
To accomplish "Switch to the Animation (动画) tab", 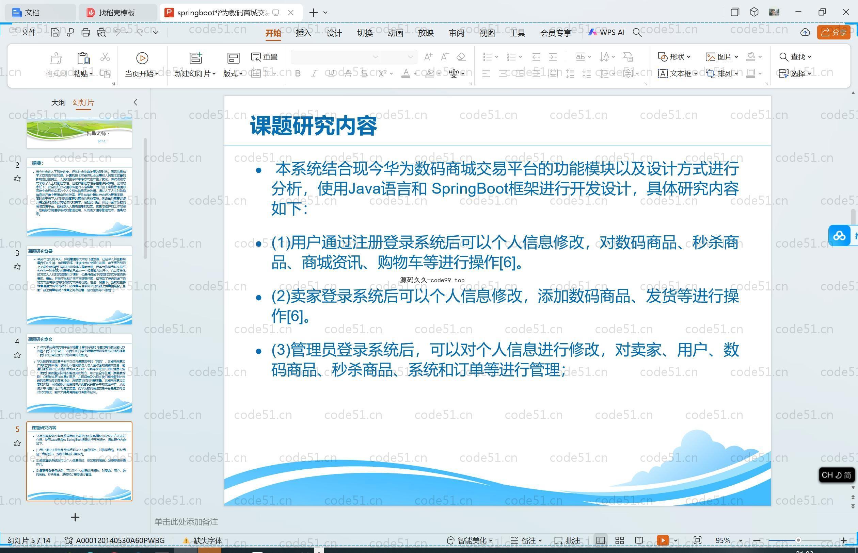I will click(395, 33).
